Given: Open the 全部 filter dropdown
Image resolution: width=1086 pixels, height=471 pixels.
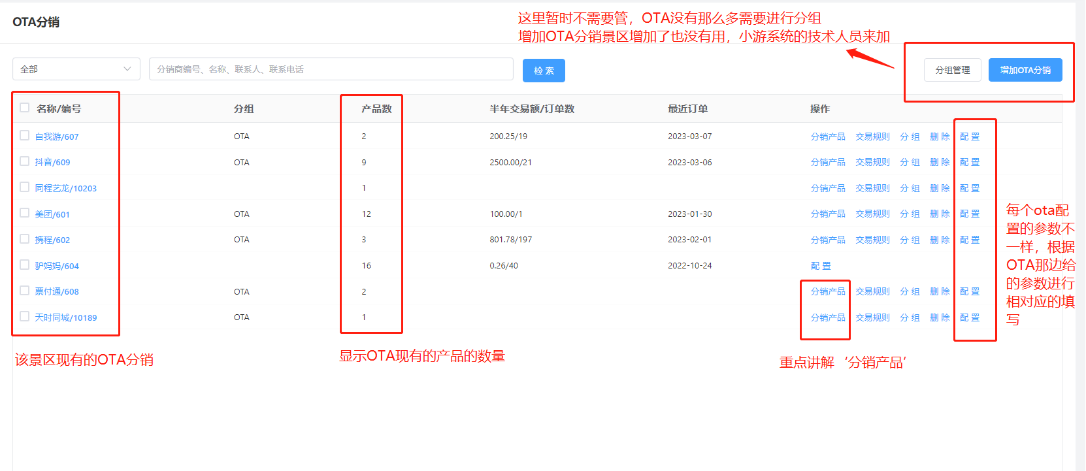Looking at the screenshot, I should point(76,69).
